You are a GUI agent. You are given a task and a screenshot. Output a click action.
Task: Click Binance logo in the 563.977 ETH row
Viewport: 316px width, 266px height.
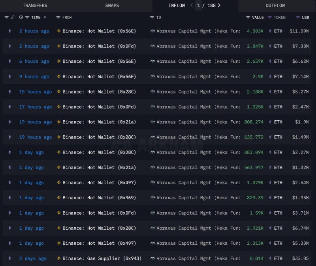(x=59, y=167)
